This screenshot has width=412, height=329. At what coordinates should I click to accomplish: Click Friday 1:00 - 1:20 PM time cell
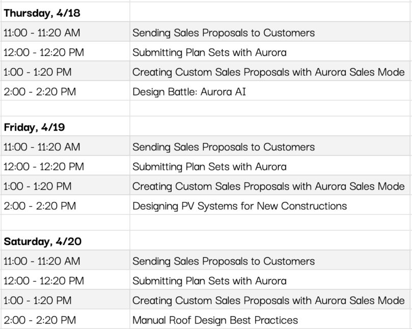65,186
